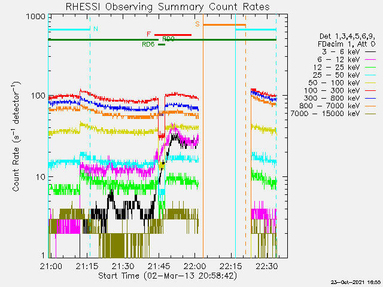Click the red 100 - 300 keV legend line
The height and width of the screenshot is (287, 383).
click(370, 91)
